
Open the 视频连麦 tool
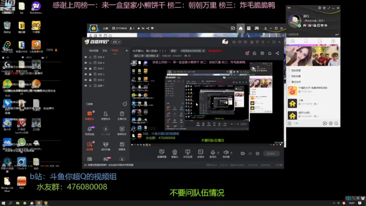[89, 131]
